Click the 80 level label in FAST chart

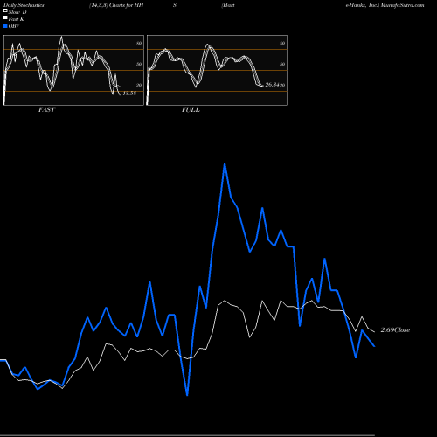[x=139, y=43]
